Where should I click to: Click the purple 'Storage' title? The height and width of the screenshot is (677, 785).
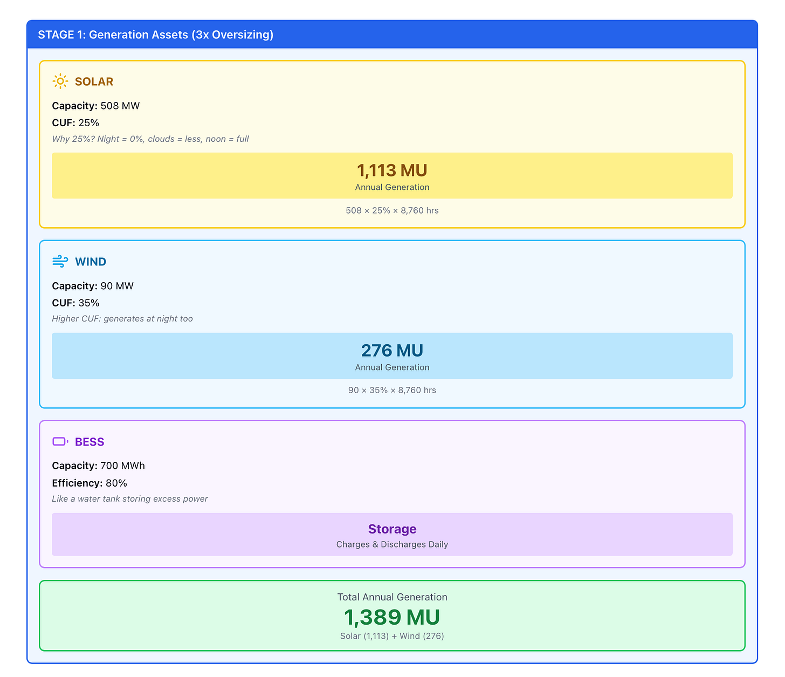coord(392,529)
